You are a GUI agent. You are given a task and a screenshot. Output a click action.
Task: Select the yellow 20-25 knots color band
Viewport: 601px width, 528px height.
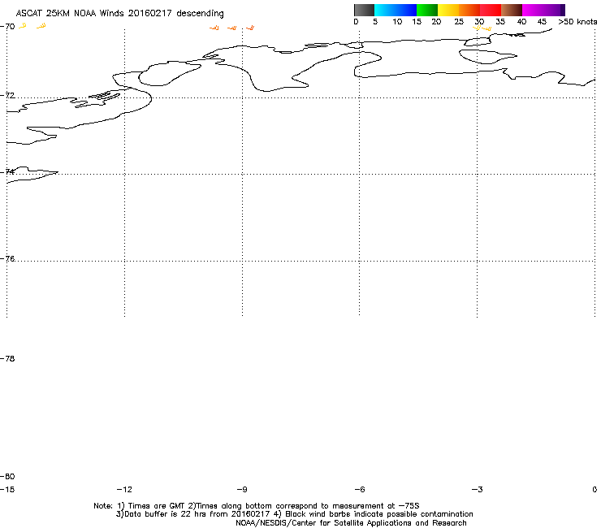448,10
